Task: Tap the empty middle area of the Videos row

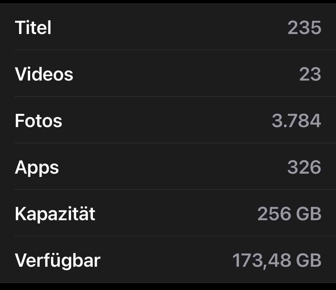Action: click(x=179, y=74)
